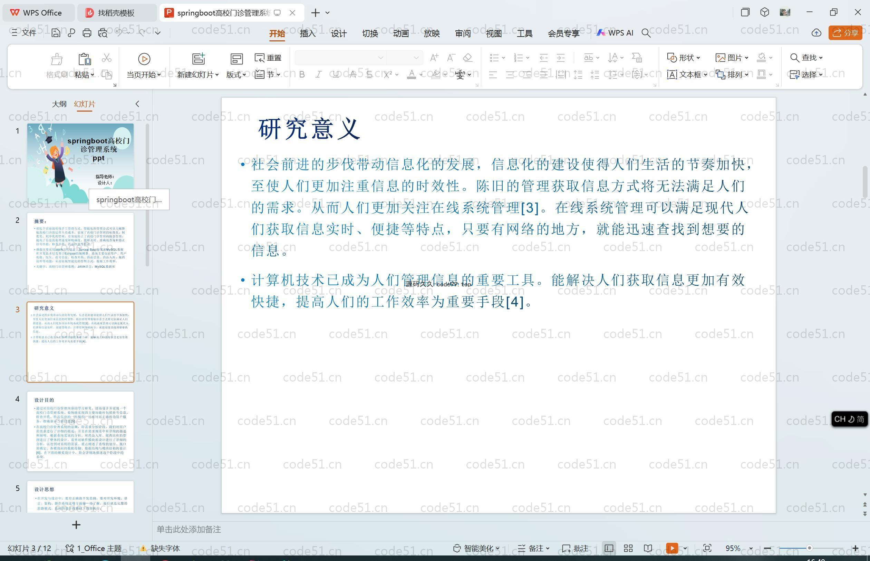The width and height of the screenshot is (870, 561).
Task: Open font size combo box
Action: [x=405, y=58]
